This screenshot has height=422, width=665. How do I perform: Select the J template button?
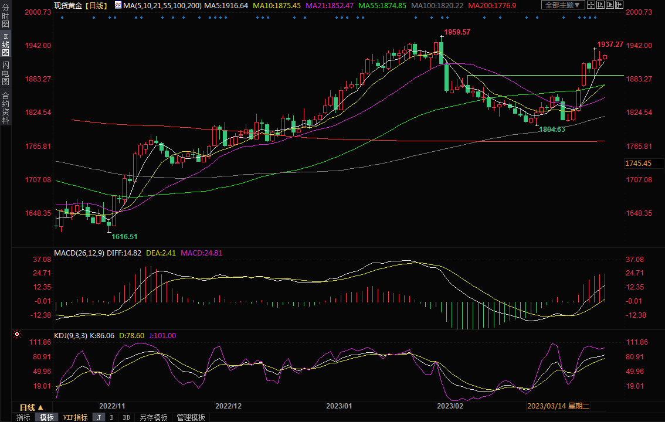tap(99, 417)
